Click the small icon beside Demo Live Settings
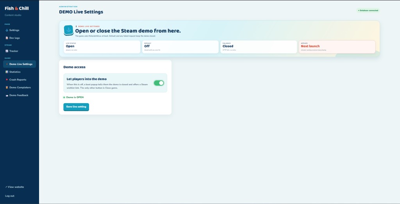 click(x=7, y=64)
